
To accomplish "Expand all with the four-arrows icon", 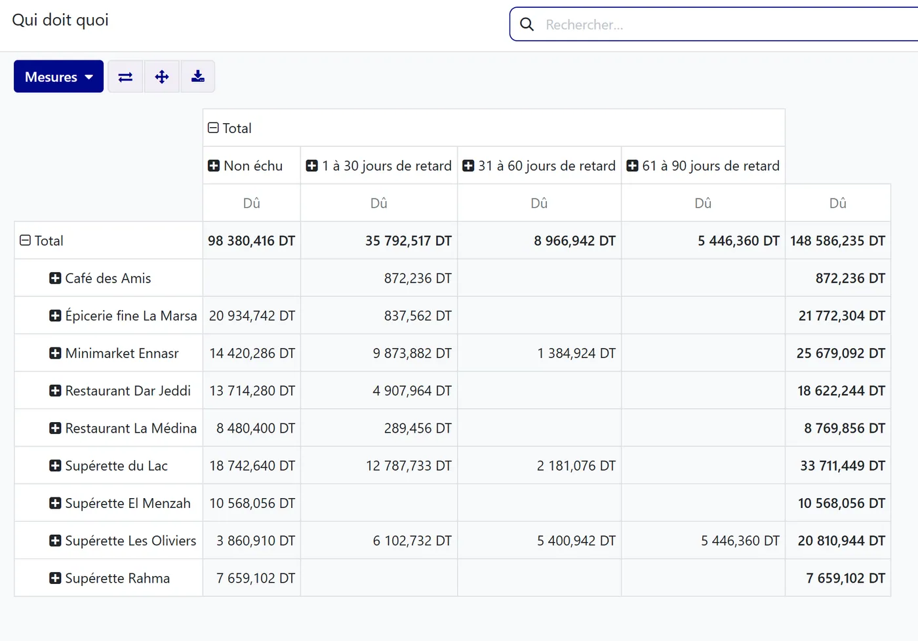I will click(162, 77).
